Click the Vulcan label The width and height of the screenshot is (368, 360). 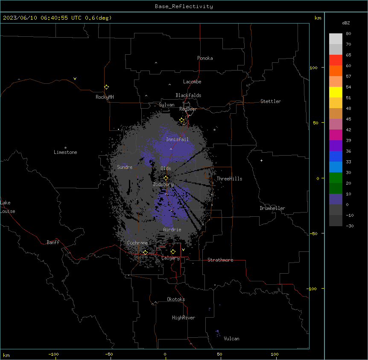pos(232,339)
